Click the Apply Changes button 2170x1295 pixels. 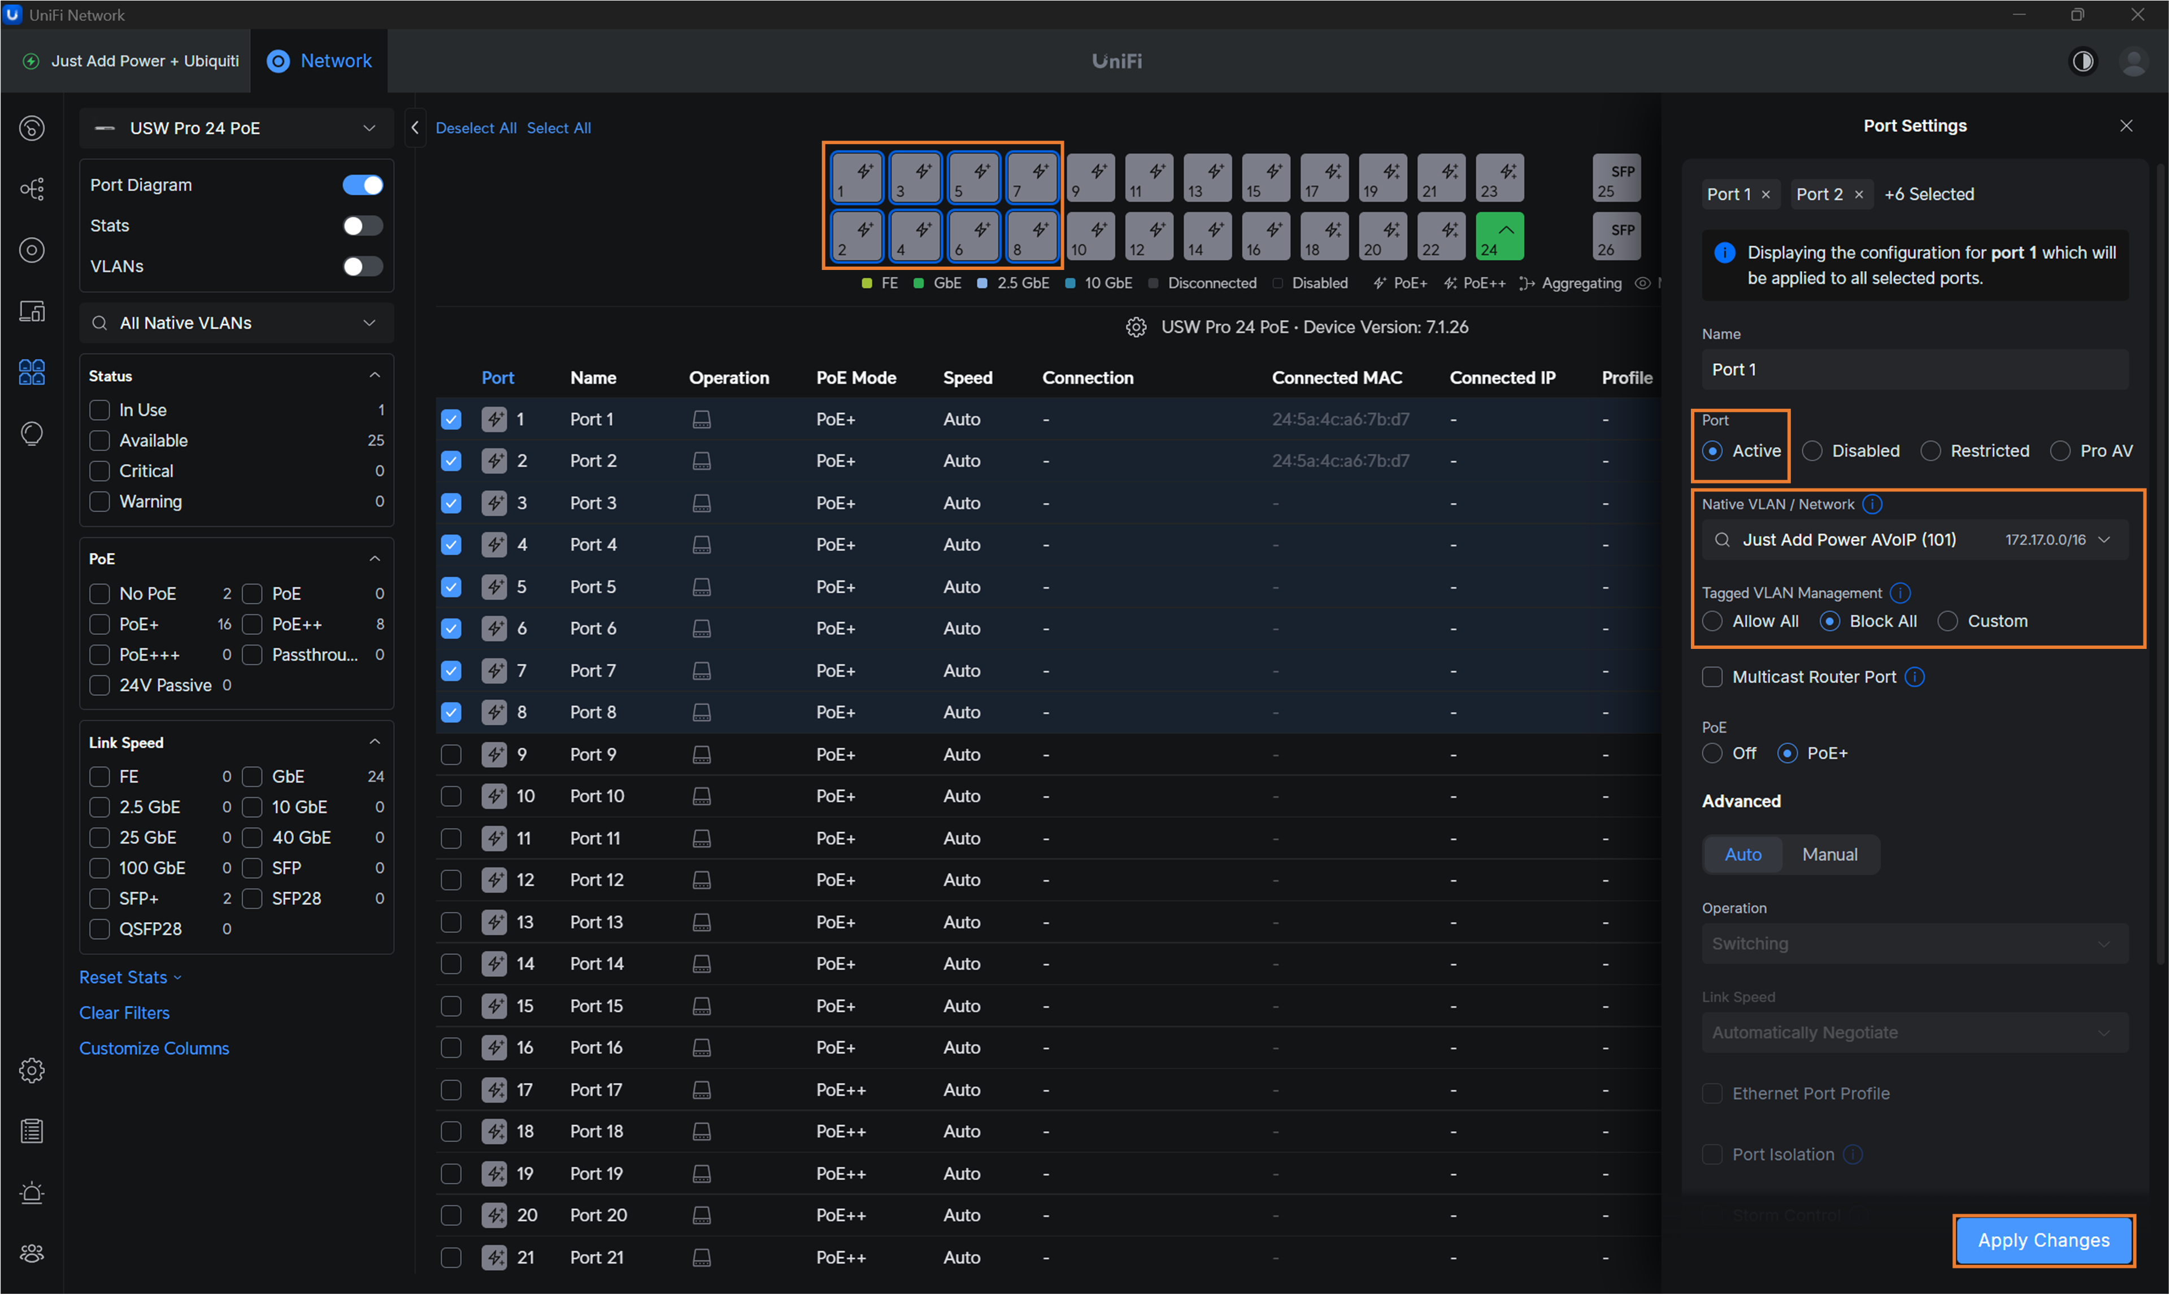[2042, 1240]
